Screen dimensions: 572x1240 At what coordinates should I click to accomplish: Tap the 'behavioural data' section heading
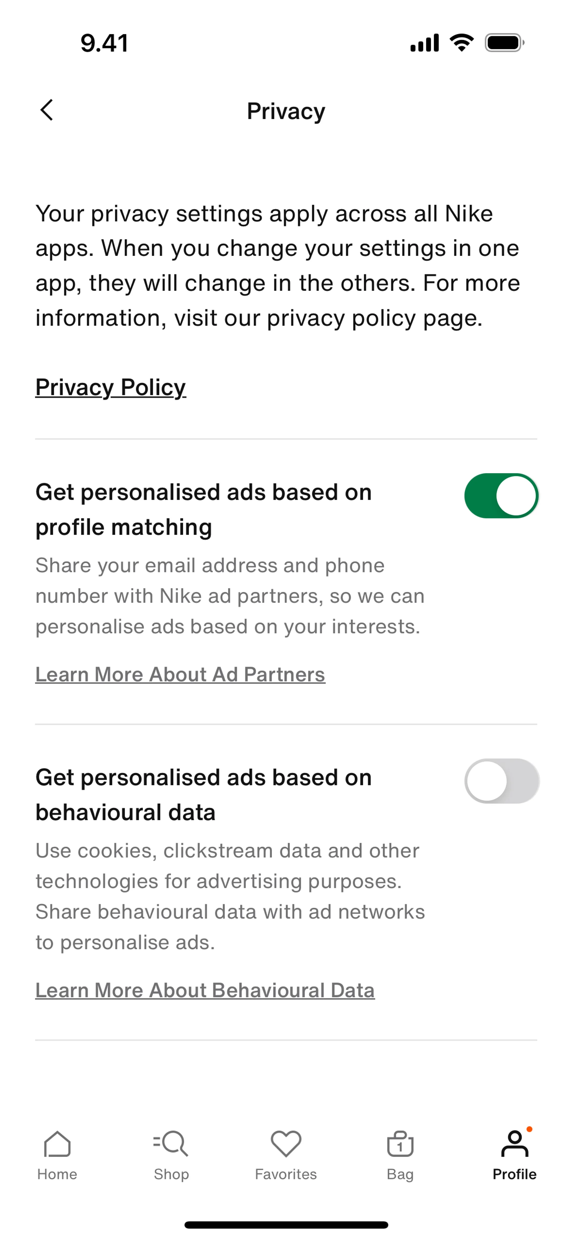tap(204, 795)
